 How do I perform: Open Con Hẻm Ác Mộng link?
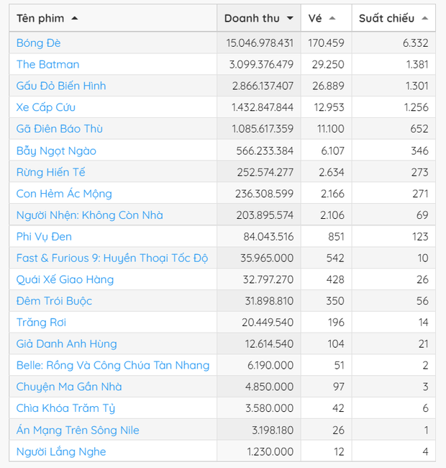click(64, 194)
